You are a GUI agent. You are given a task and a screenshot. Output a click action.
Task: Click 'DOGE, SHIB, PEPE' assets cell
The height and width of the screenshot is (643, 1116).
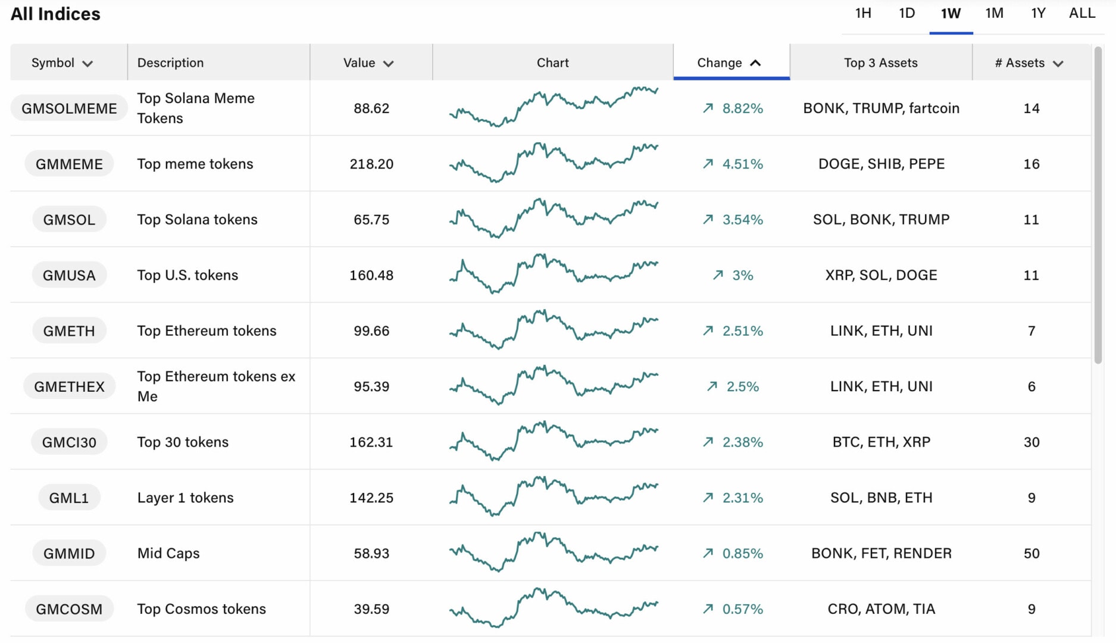(881, 164)
